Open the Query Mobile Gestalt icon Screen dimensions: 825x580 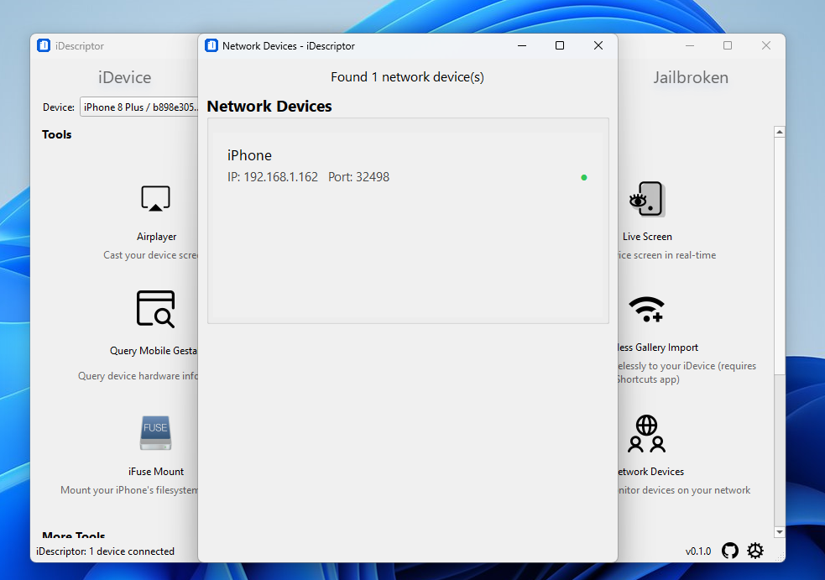(155, 309)
